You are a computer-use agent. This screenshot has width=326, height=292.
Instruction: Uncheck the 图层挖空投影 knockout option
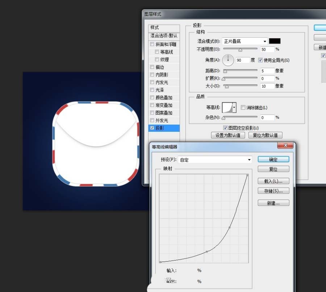pyautogui.click(x=225, y=127)
